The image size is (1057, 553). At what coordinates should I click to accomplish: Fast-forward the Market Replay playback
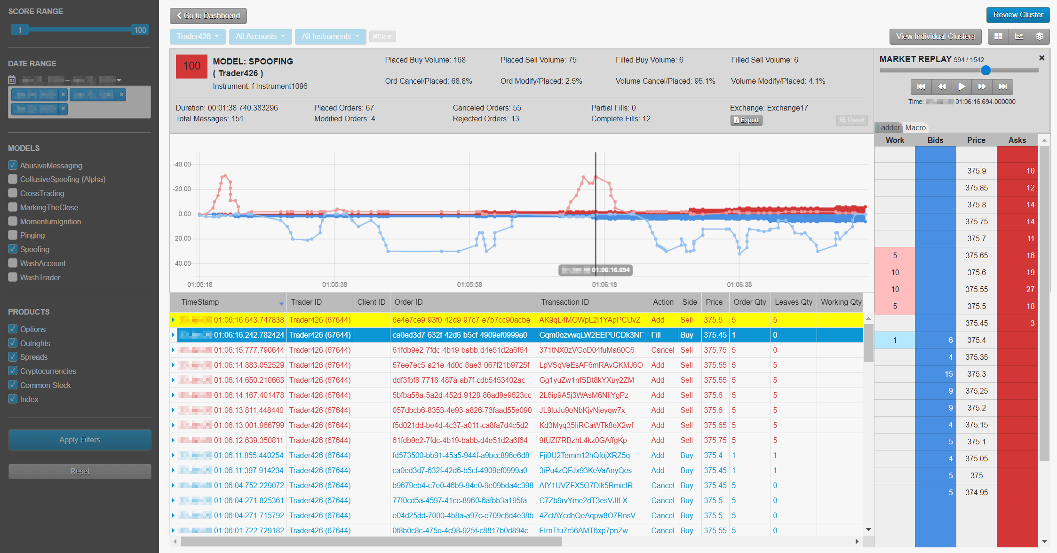982,87
